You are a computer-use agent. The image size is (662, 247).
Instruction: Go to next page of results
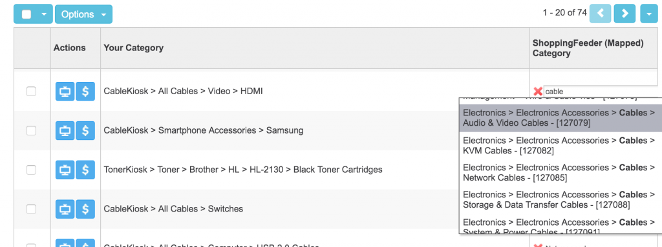(x=625, y=14)
